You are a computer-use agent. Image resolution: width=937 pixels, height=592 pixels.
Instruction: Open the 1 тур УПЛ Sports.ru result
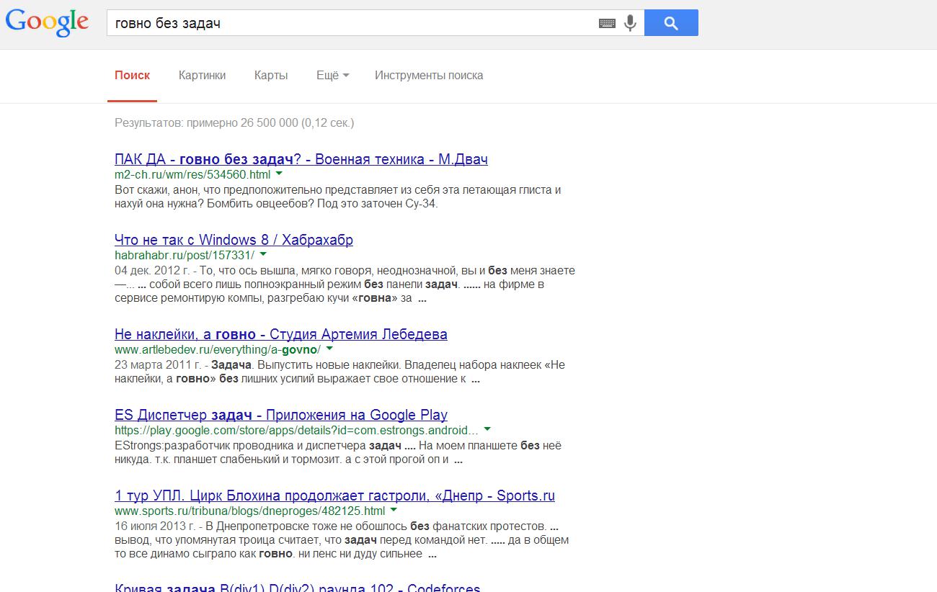(x=334, y=495)
